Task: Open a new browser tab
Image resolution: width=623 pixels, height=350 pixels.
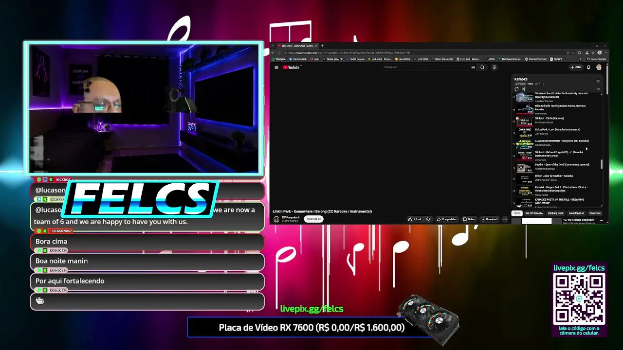Action: coord(322,46)
